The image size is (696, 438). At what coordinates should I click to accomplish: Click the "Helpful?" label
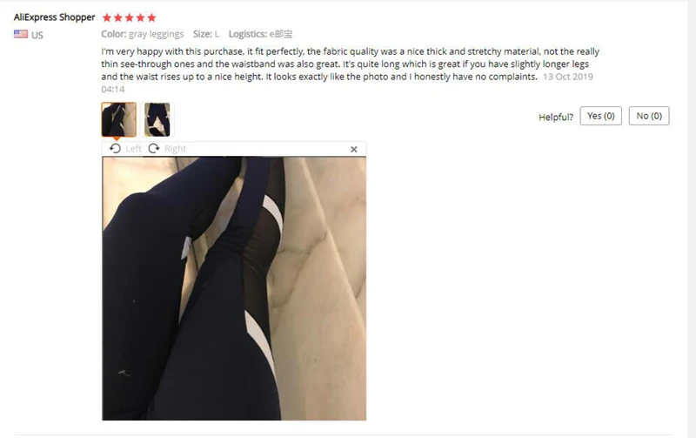(x=556, y=117)
